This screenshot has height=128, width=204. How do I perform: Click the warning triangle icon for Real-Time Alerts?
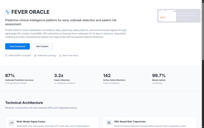point(60,55)
